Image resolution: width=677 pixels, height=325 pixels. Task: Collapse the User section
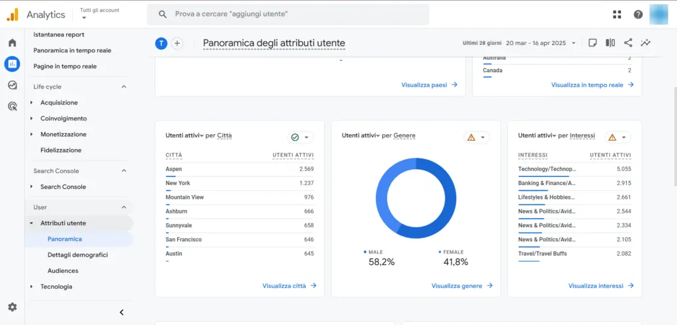tap(124, 207)
